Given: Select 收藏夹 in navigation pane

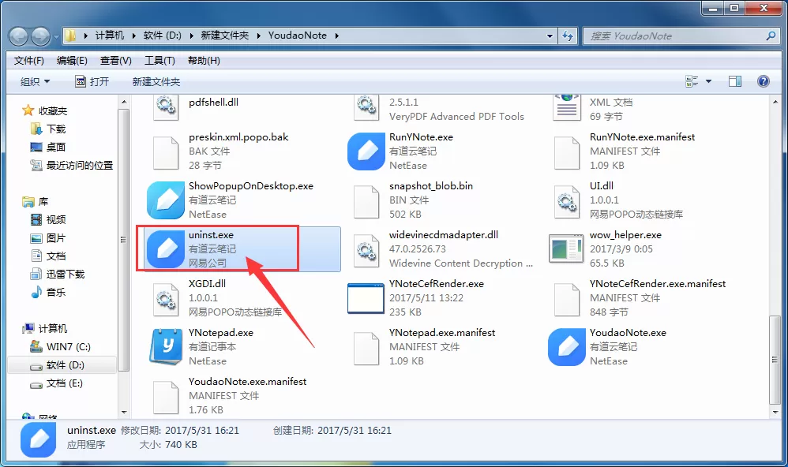Looking at the screenshot, I should [x=45, y=111].
